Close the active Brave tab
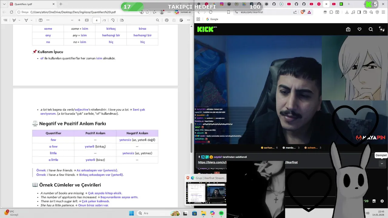Viewport: 388px width, 218px height. pyautogui.click(x=326, y=4)
